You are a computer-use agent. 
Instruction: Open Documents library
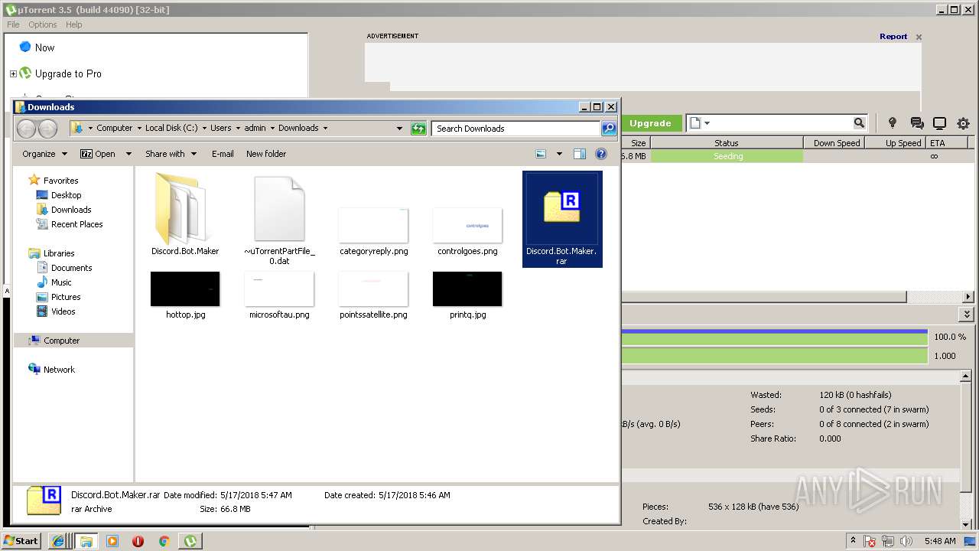(71, 268)
